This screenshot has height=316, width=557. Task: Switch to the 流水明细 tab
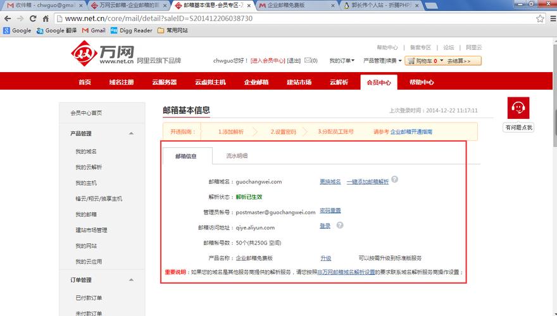point(237,155)
